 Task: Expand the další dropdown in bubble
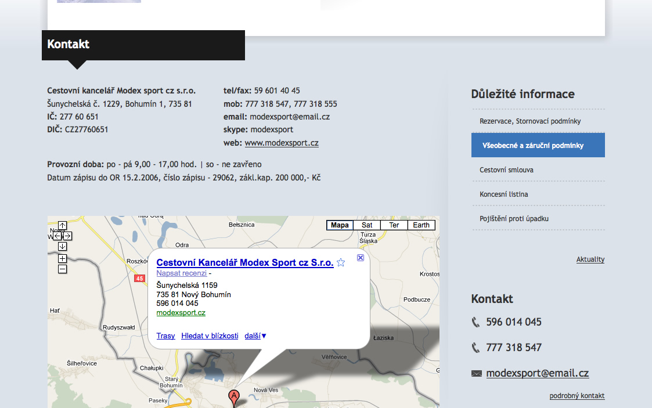point(255,335)
